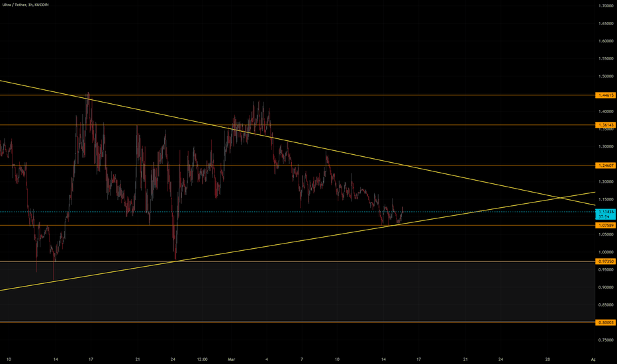Click the 1.50000 price axis tick
This screenshot has height=364, width=617.
pyautogui.click(x=606, y=76)
